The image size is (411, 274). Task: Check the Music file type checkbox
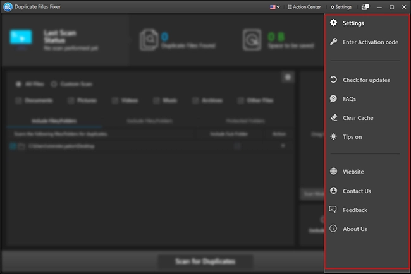point(156,100)
